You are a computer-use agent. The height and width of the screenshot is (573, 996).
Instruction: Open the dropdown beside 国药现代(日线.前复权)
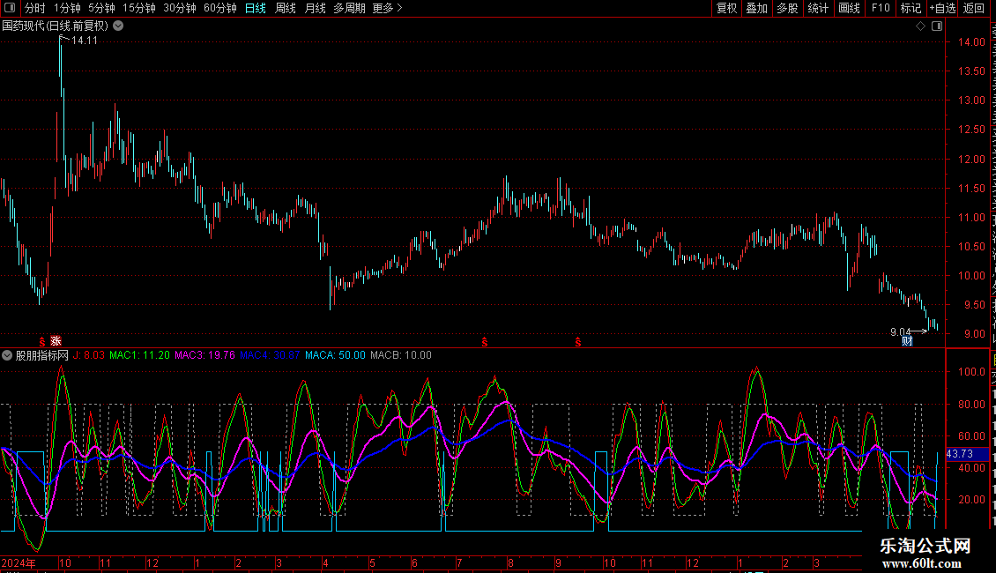coord(118,26)
